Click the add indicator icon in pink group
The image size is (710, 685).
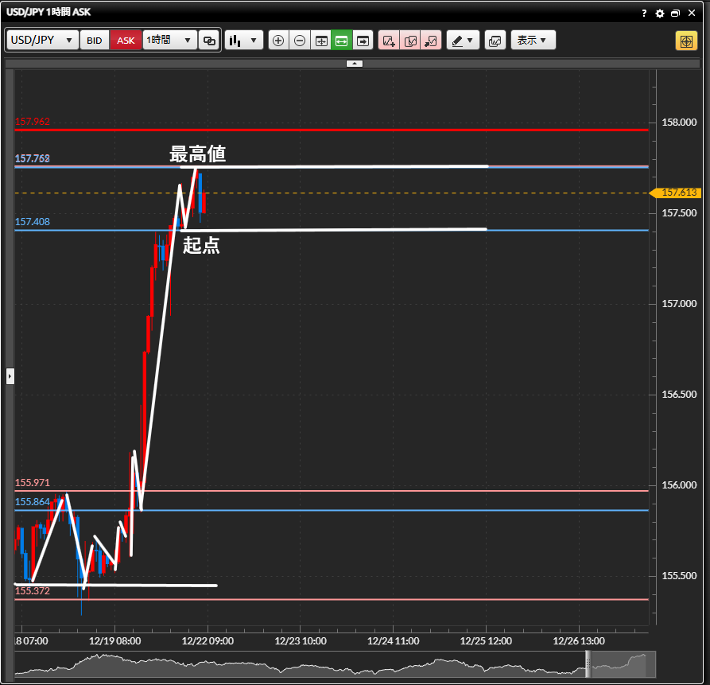click(389, 41)
